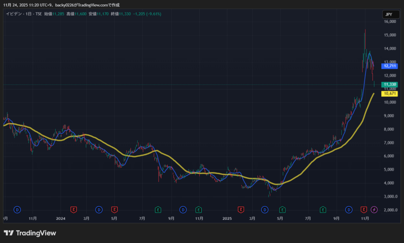Select the yellow 10,671 moving average price label
The width and height of the screenshot is (404, 243).
tap(389, 94)
